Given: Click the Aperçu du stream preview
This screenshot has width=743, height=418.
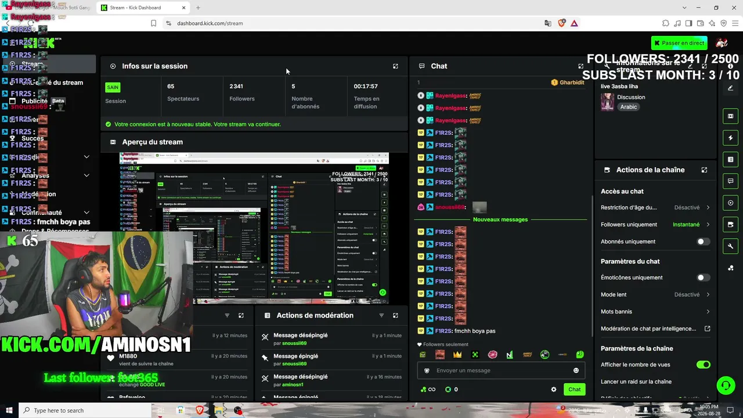Looking at the screenshot, I should tap(254, 228).
